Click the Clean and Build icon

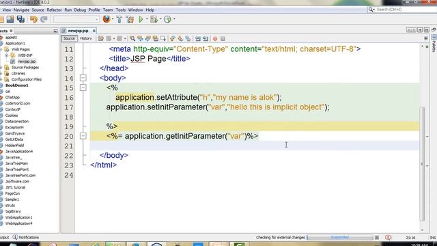tap(130, 19)
